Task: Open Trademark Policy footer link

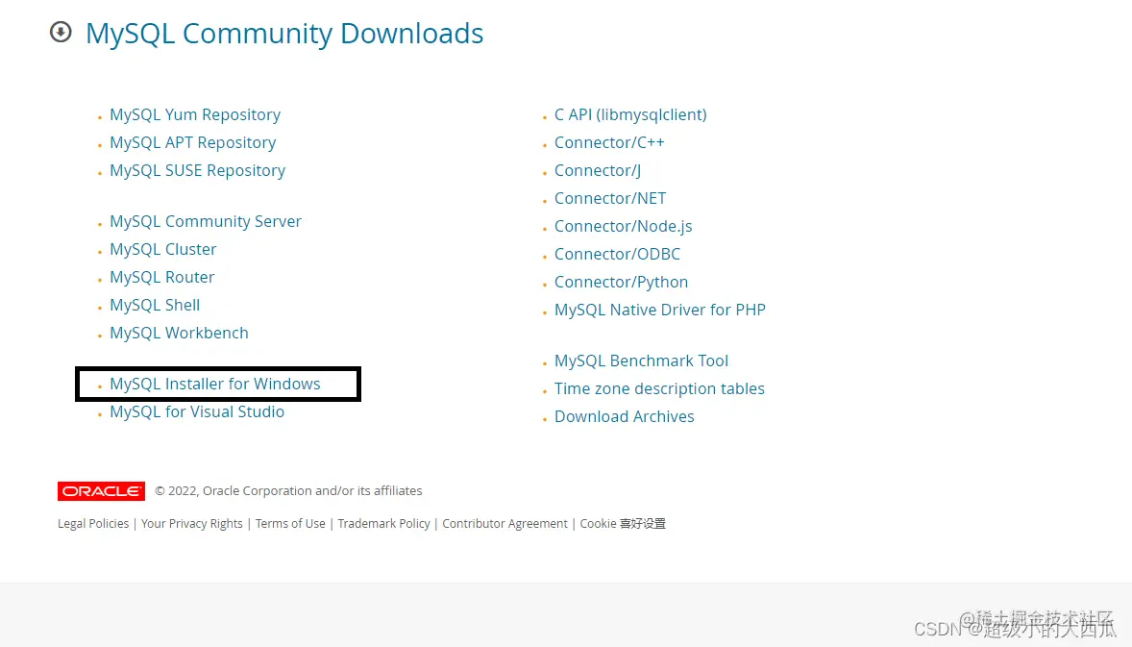Action: pyautogui.click(x=383, y=524)
